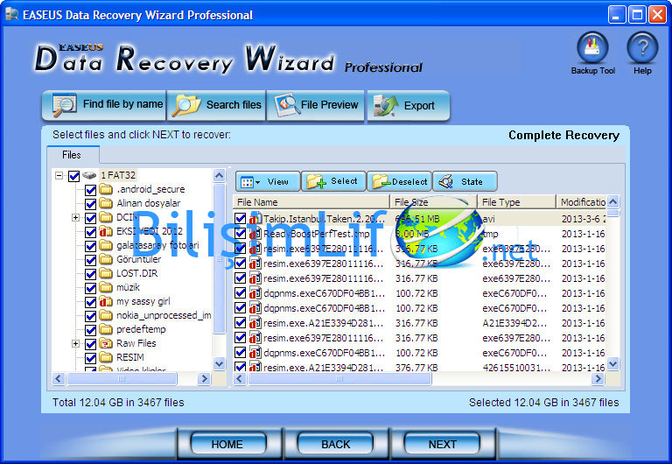Click the Export icon
This screenshot has height=464, width=672.
(x=387, y=105)
